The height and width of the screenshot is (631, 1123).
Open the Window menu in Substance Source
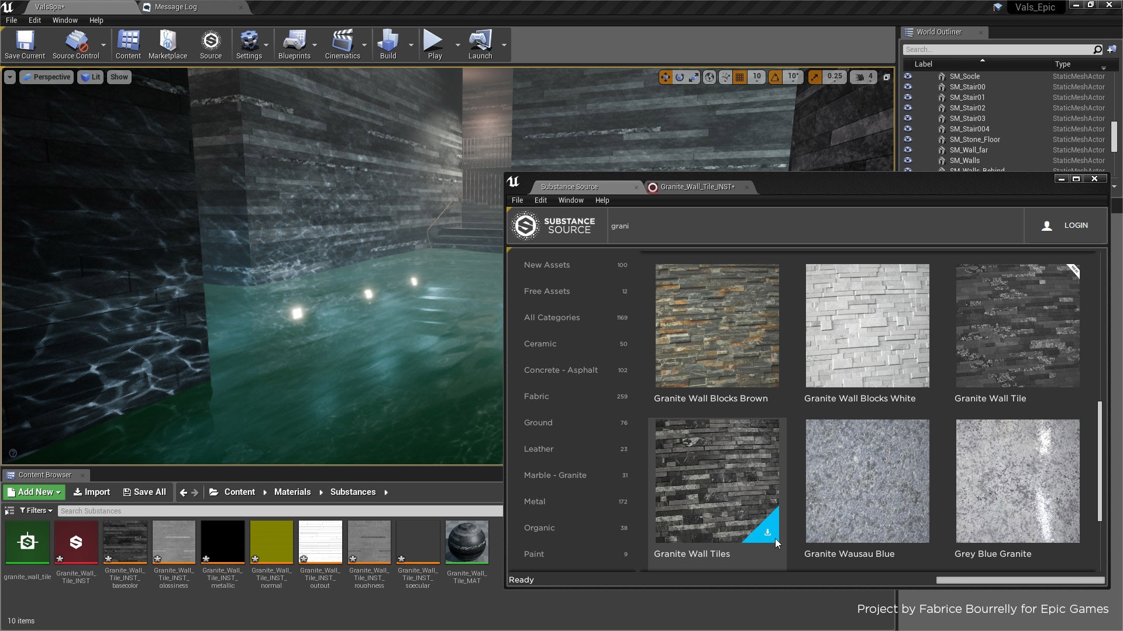point(570,200)
